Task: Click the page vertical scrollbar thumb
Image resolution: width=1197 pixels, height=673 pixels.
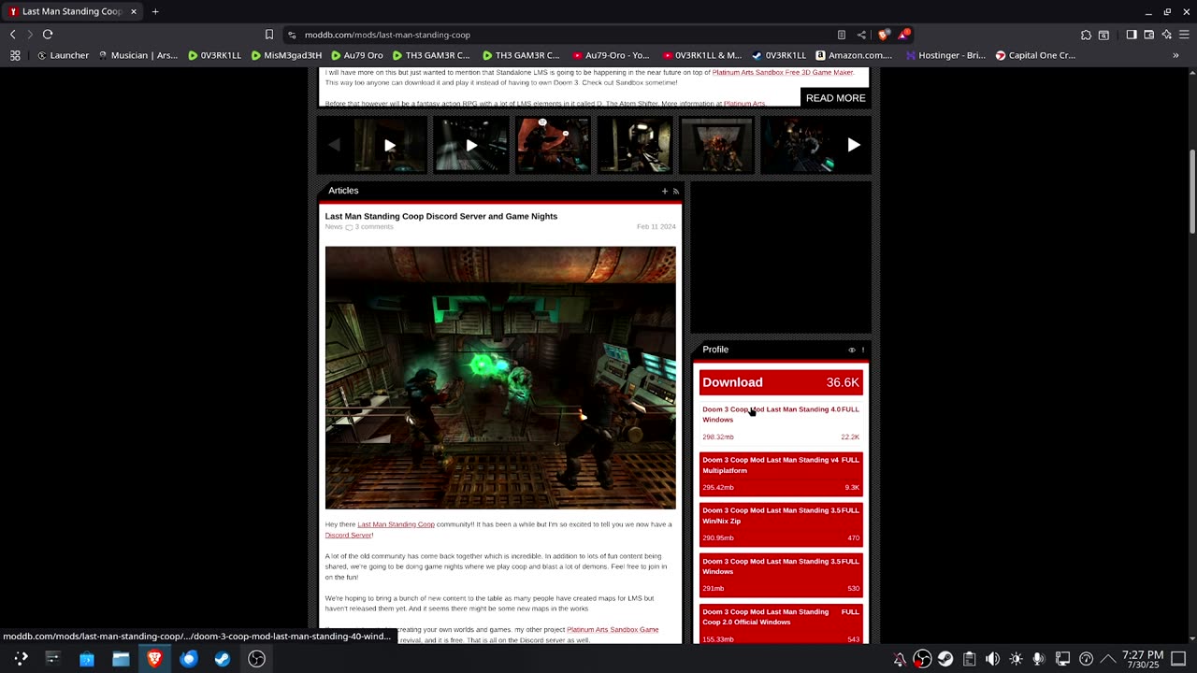Action: click(x=1192, y=192)
